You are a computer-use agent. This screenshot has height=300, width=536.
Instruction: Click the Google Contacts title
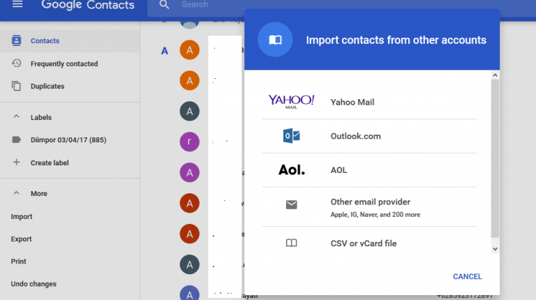pyautogui.click(x=88, y=5)
